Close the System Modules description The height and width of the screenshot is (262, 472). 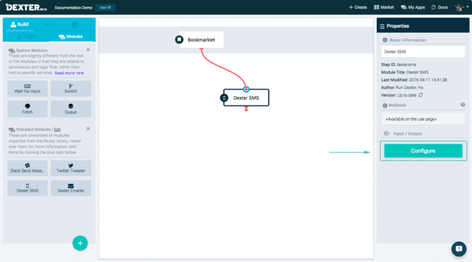click(88, 49)
